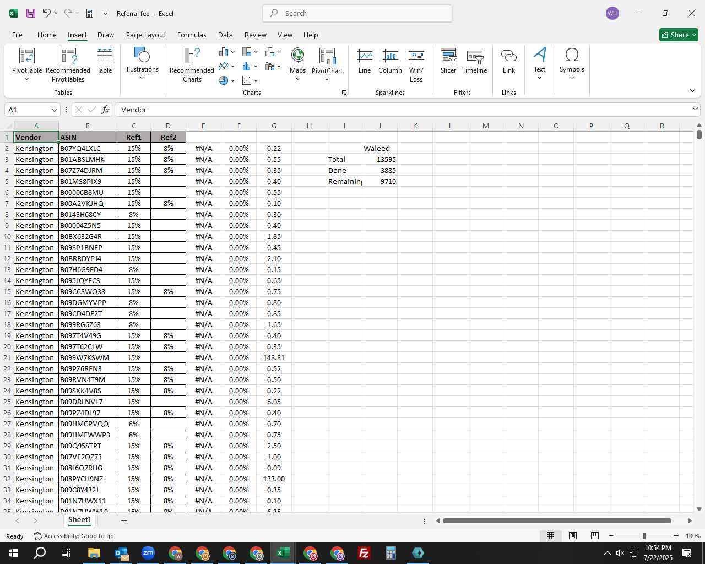Image resolution: width=705 pixels, height=564 pixels.
Task: Insert a Win/Loss sparkline
Action: coord(416,65)
